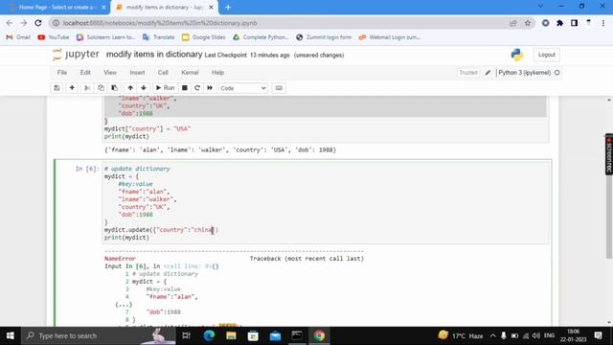Move selected cell down with arrow

tap(144, 88)
